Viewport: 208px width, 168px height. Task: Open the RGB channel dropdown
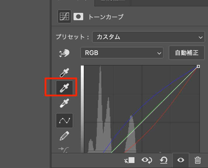point(122,53)
